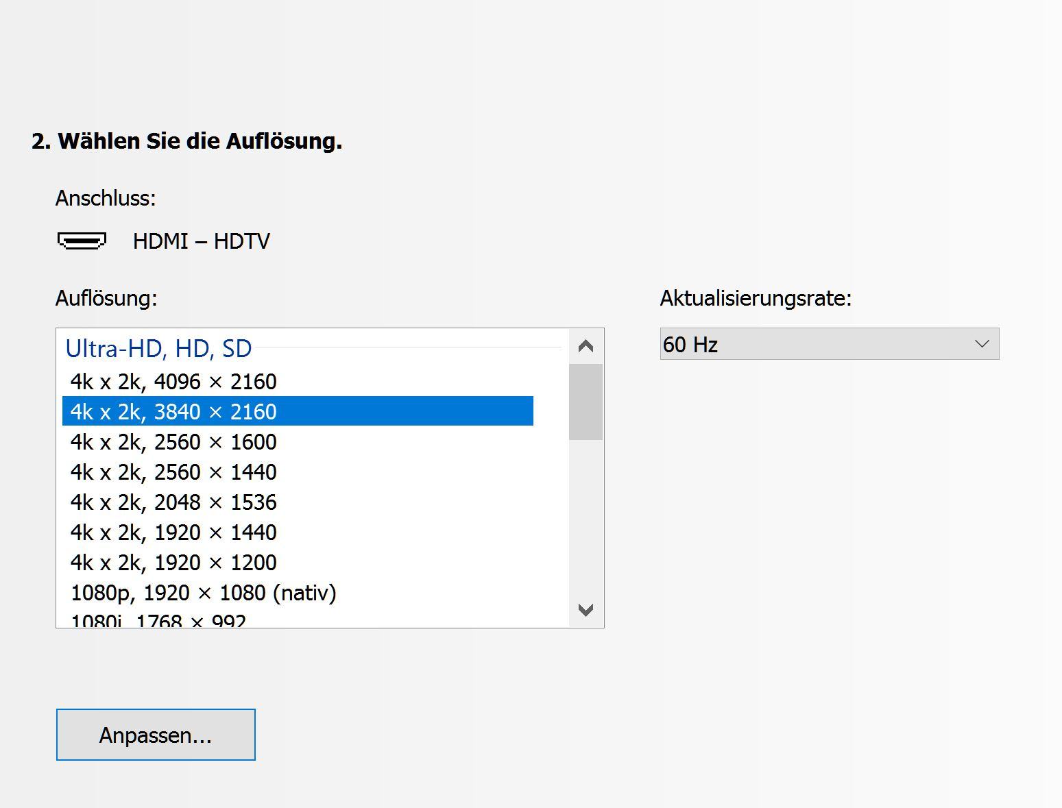Screen dimensions: 1062x808
Task: Select 4k x 2k, 2048 × 1536
Action: (173, 502)
